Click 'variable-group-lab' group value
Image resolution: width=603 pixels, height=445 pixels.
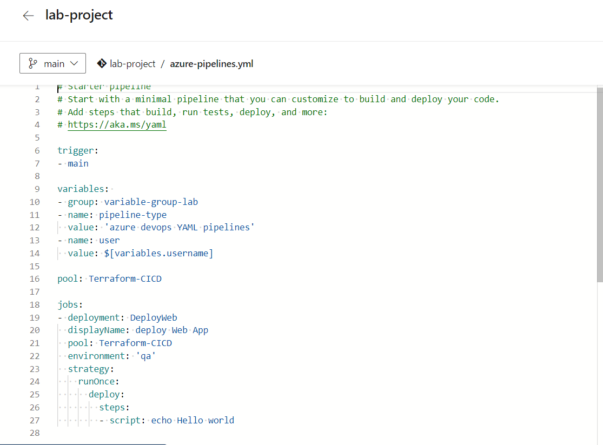click(x=151, y=202)
